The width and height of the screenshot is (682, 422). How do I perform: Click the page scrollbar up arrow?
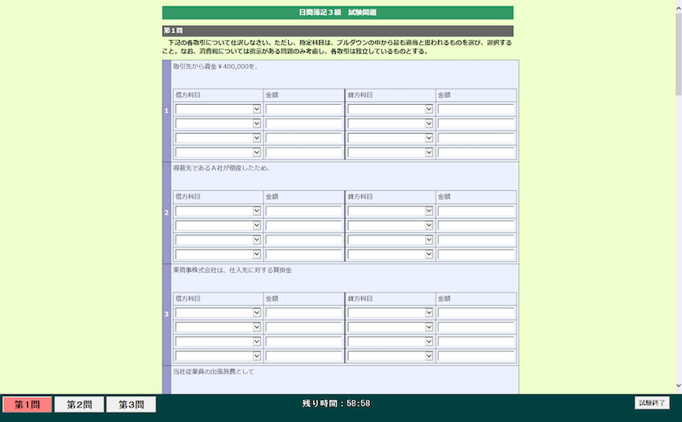678,7
